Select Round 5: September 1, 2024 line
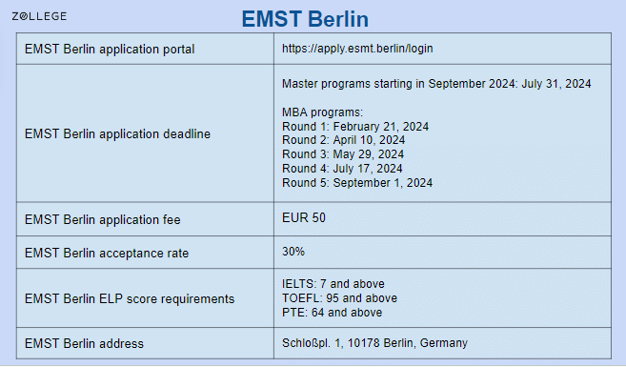 coord(357,183)
